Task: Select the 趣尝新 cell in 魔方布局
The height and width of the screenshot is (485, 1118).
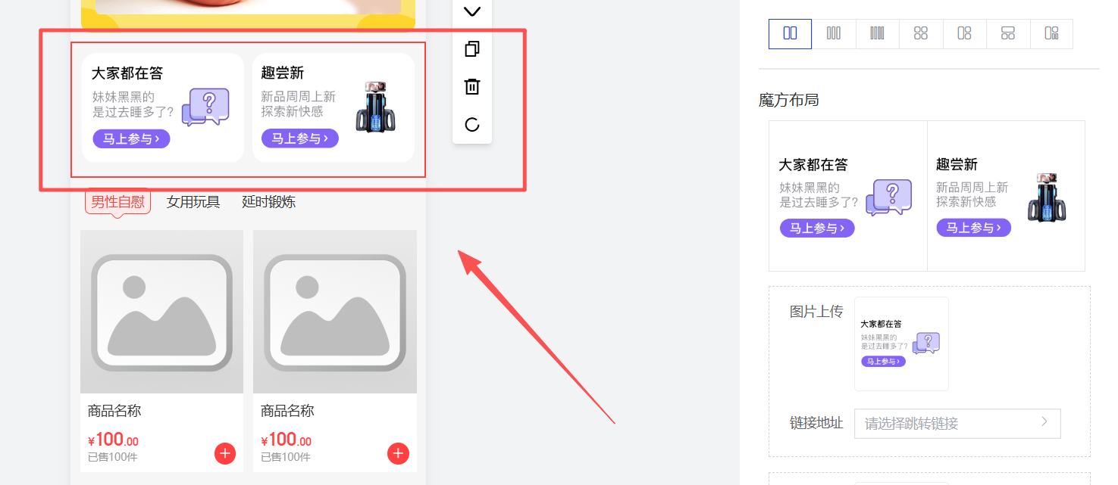Action: pyautogui.click(x=1007, y=196)
